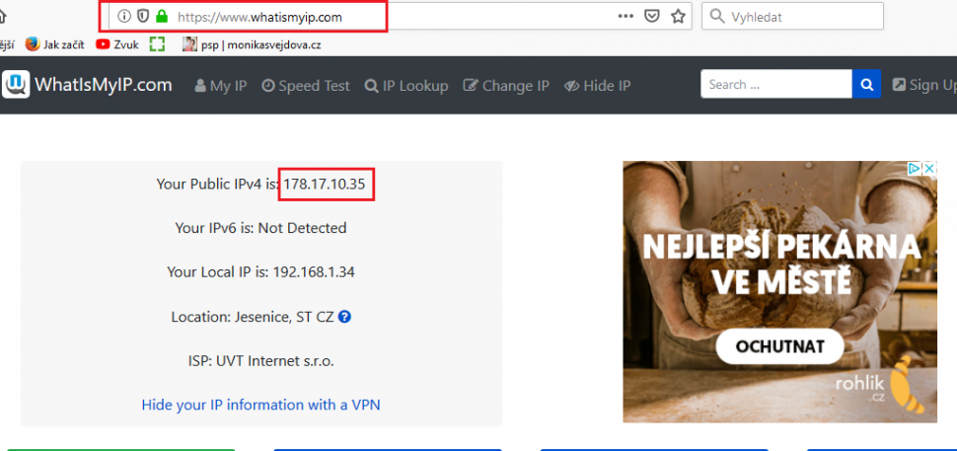Open the Hide IP menu item

[598, 86]
